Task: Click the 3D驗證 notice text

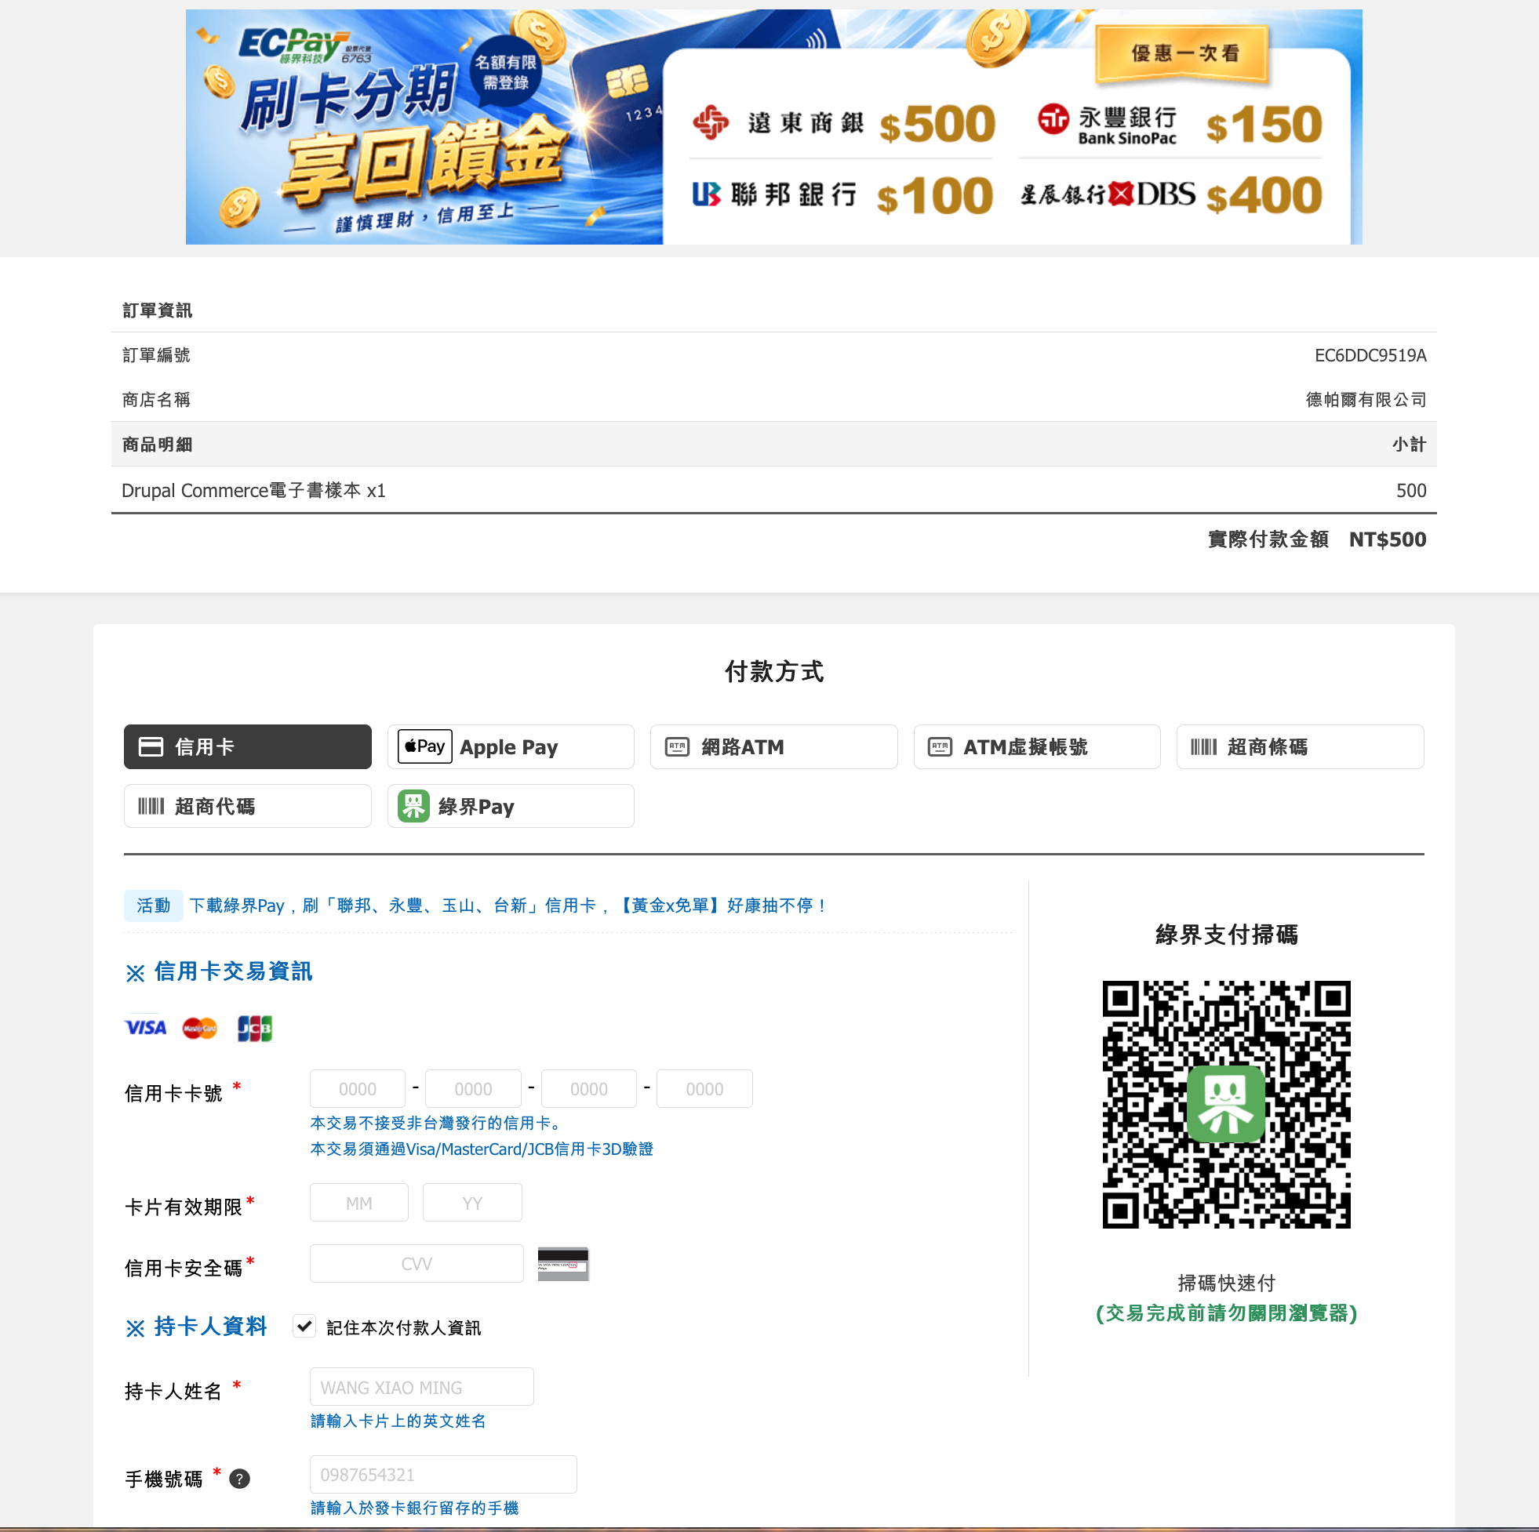Action: tap(481, 1149)
